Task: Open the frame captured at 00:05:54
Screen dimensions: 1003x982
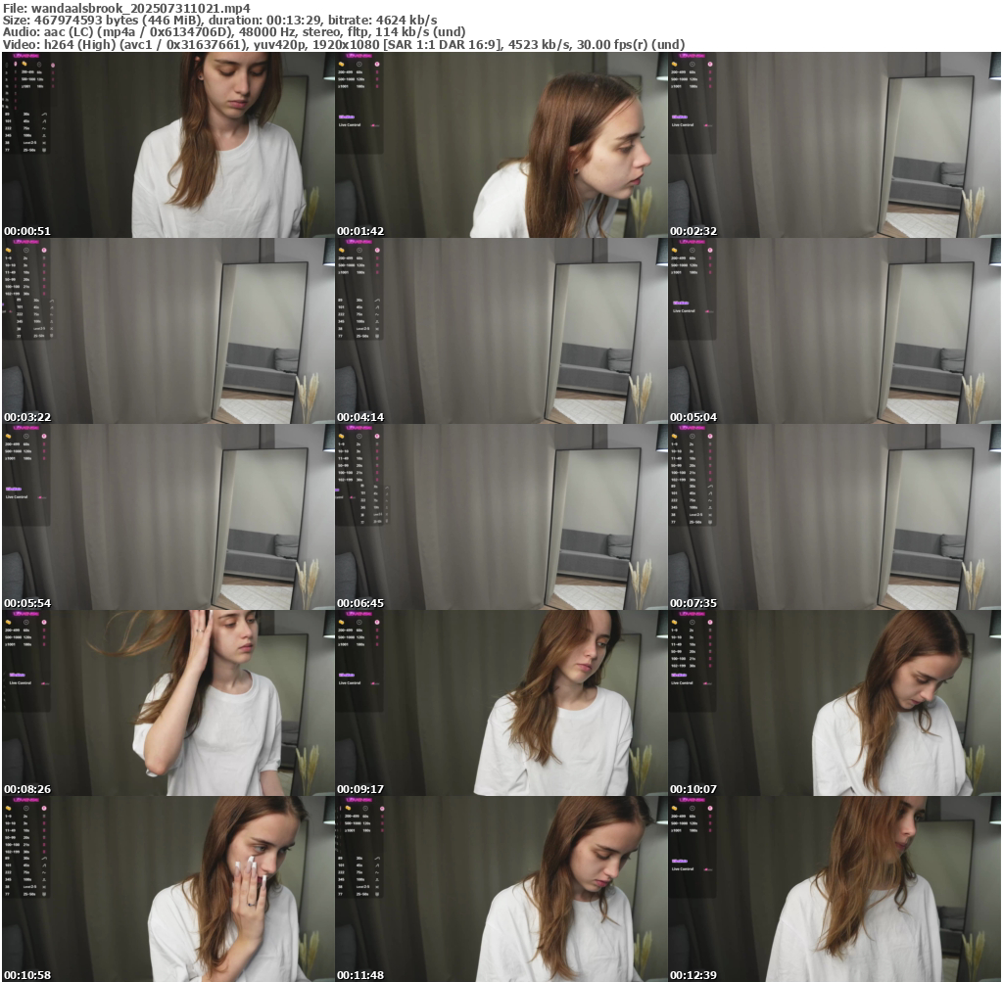Action: tap(168, 517)
